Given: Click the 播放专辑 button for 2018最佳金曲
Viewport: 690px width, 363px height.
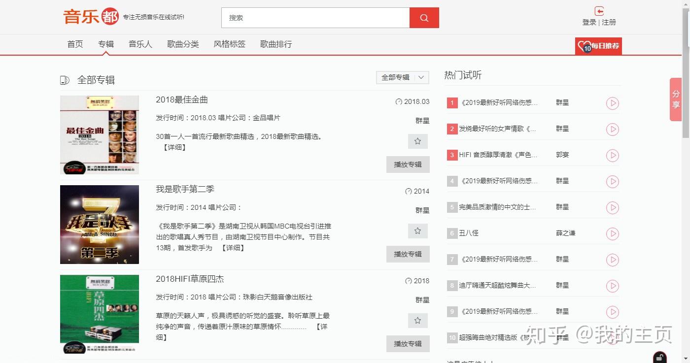Looking at the screenshot, I should (x=408, y=165).
